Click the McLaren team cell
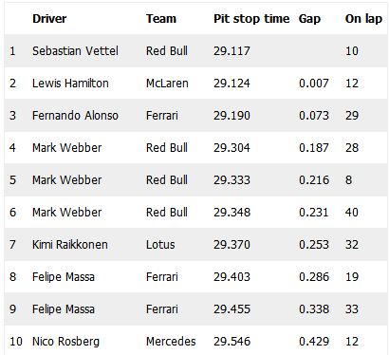 pyautogui.click(x=167, y=84)
